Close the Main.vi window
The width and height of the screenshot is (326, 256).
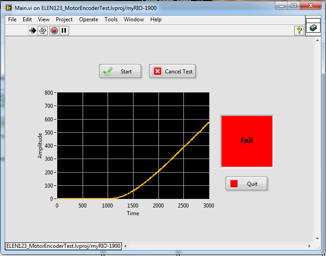pos(311,6)
